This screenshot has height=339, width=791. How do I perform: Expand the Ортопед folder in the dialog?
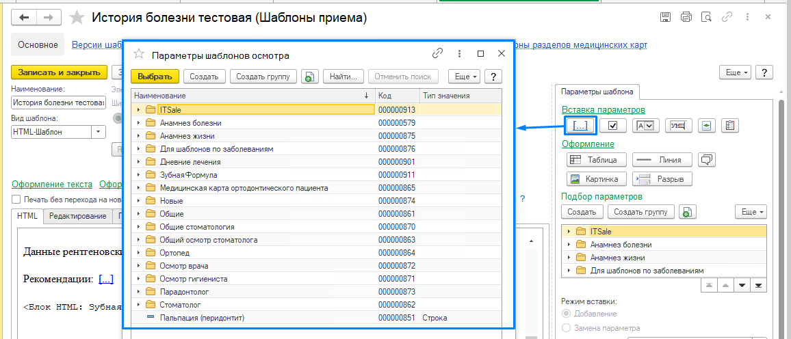pyautogui.click(x=138, y=253)
